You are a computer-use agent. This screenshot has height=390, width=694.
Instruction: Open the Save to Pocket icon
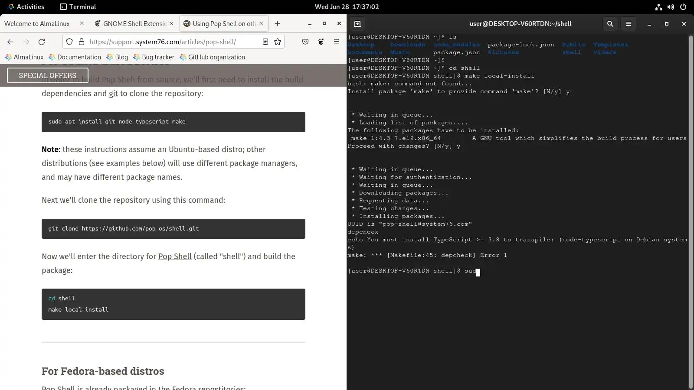(x=305, y=42)
